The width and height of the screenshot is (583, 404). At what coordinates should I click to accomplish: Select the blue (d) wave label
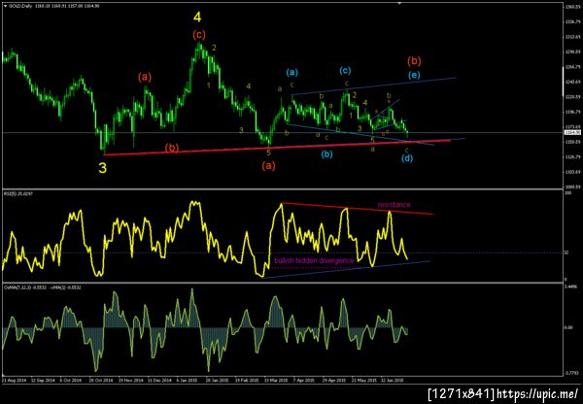[x=407, y=158]
